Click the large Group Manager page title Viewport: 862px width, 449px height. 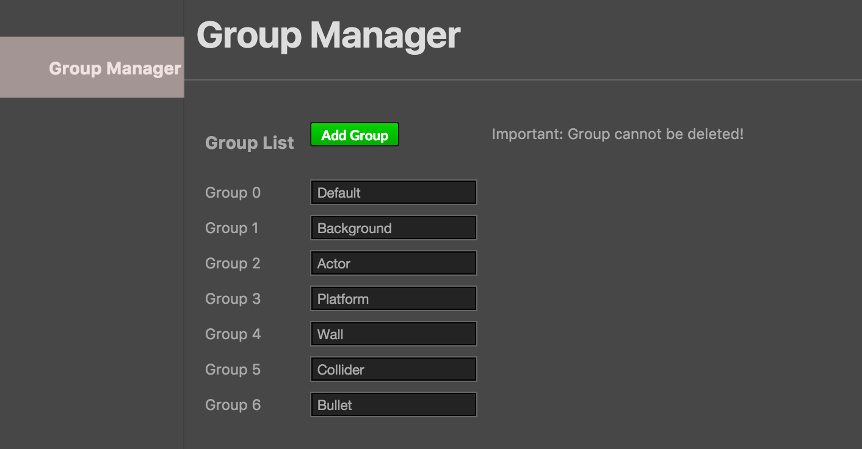[328, 35]
